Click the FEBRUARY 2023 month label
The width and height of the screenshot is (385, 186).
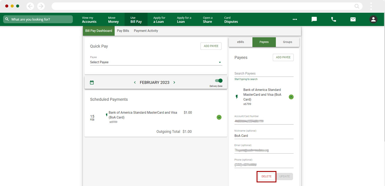coord(155,82)
